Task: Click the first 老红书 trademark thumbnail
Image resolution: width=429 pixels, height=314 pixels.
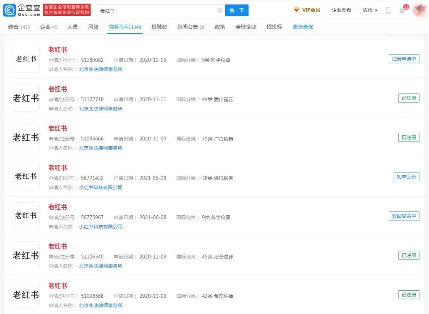Action: click(25, 59)
